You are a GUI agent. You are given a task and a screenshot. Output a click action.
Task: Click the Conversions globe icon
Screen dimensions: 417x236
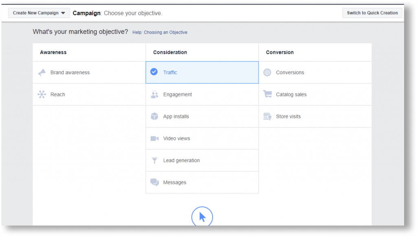coord(267,72)
